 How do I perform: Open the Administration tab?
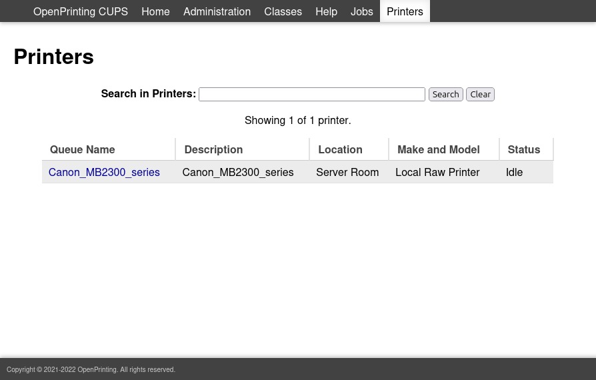217,11
